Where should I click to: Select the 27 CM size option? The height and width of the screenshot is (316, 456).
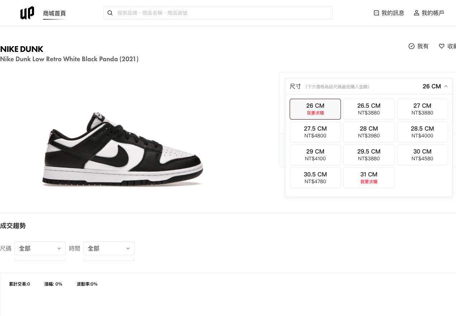pos(422,109)
